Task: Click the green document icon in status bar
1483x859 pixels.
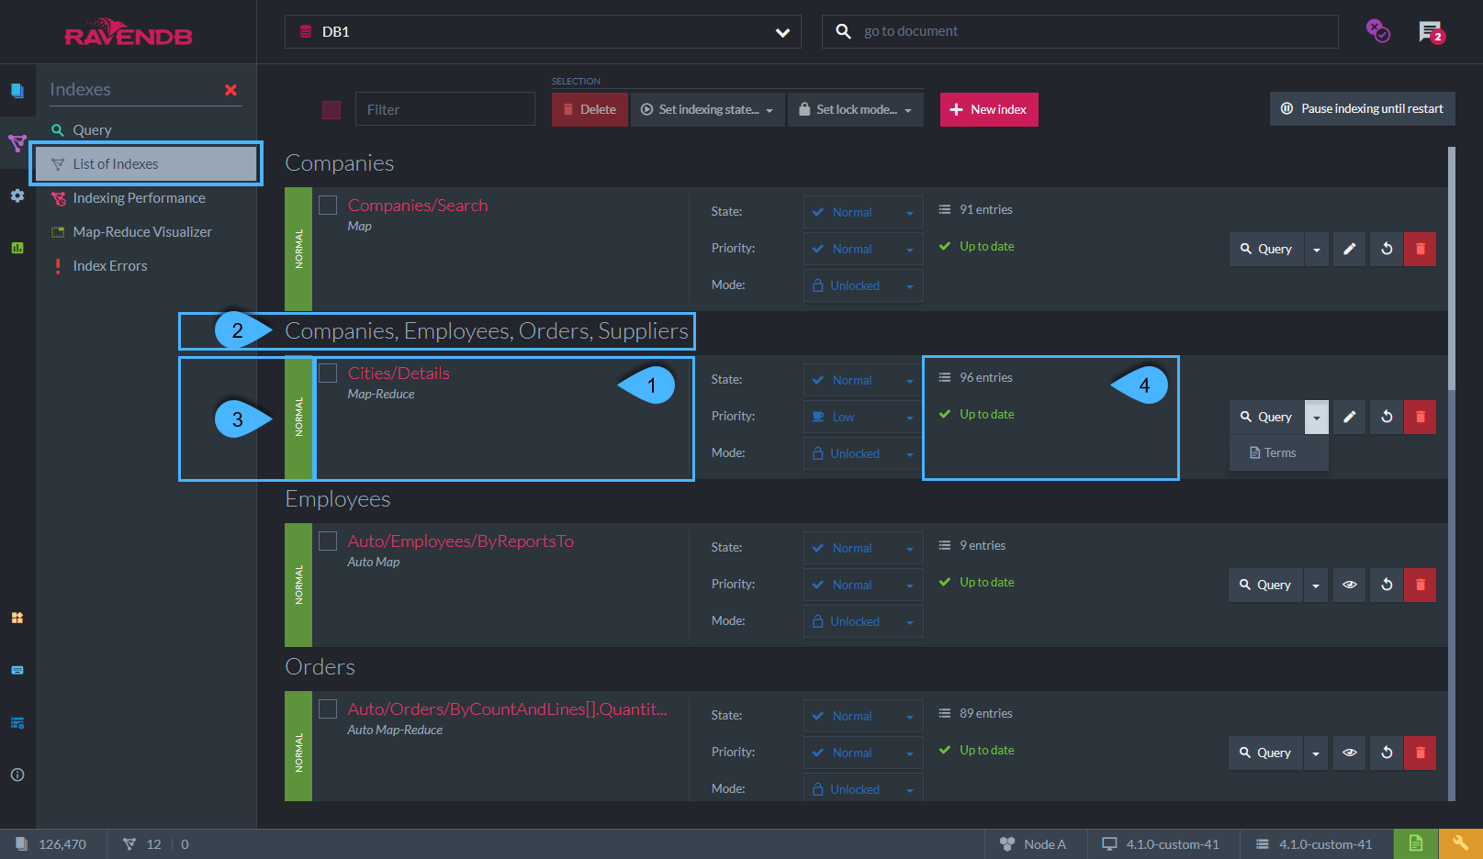Action: [x=1416, y=843]
